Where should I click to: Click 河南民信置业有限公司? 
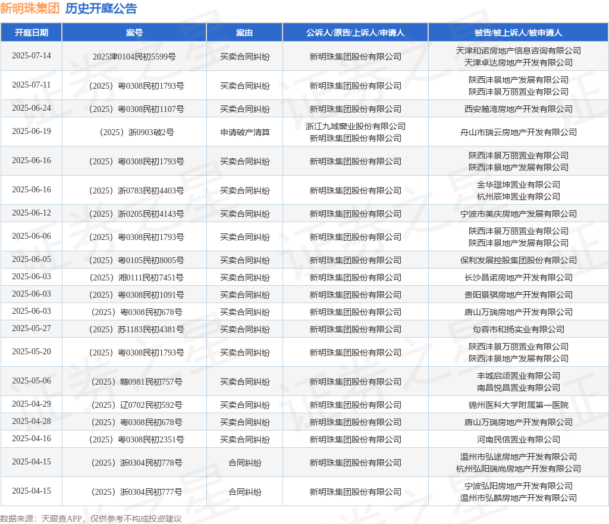point(519,439)
